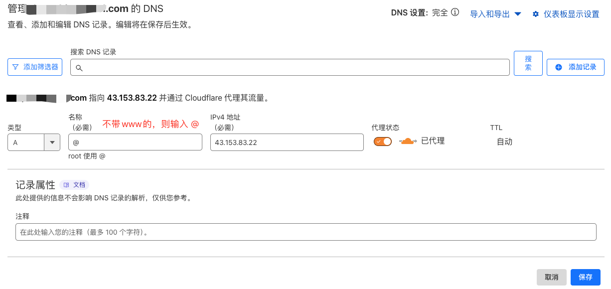Cancel editing with the 取消 button
The width and height of the screenshot is (611, 289).
(x=552, y=277)
